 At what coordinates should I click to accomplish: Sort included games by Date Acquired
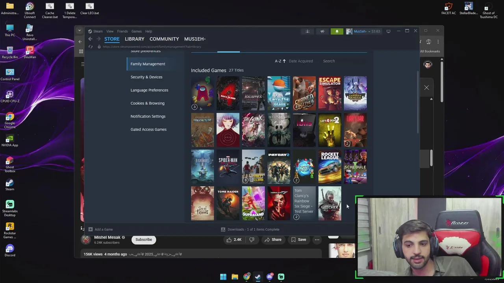[x=301, y=61]
